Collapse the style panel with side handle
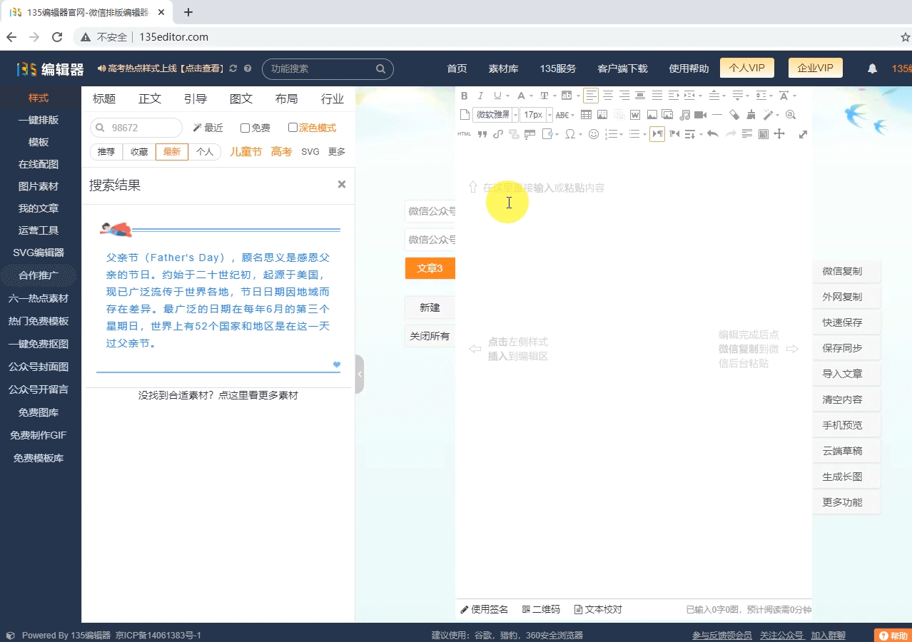 pyautogui.click(x=360, y=374)
